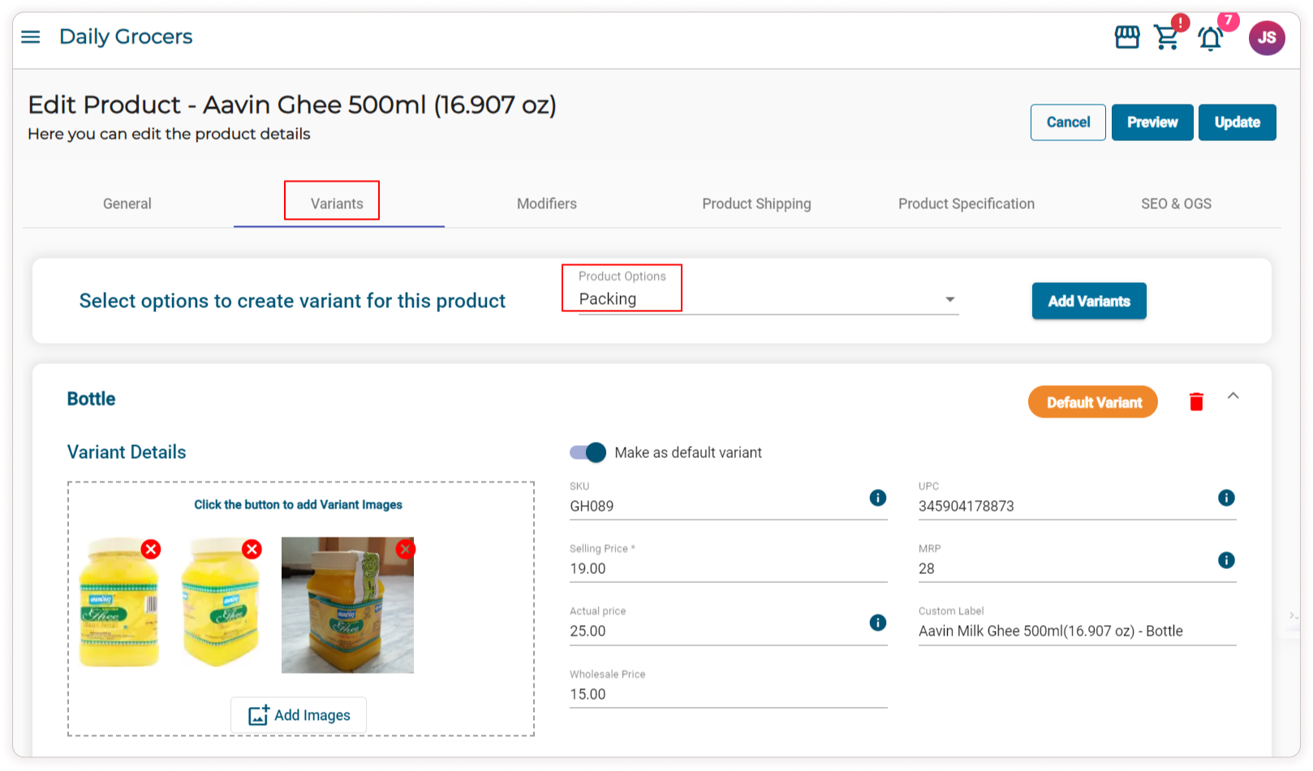Open the shopping cart icon
Viewport: 1313px width, 771px height.
1167,38
